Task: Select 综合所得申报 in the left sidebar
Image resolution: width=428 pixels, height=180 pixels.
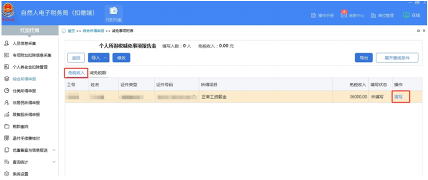Action: (x=24, y=79)
